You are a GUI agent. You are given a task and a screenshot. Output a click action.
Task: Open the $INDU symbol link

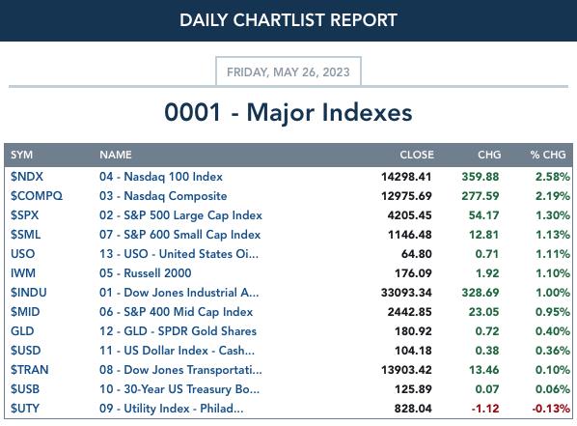click(x=29, y=293)
